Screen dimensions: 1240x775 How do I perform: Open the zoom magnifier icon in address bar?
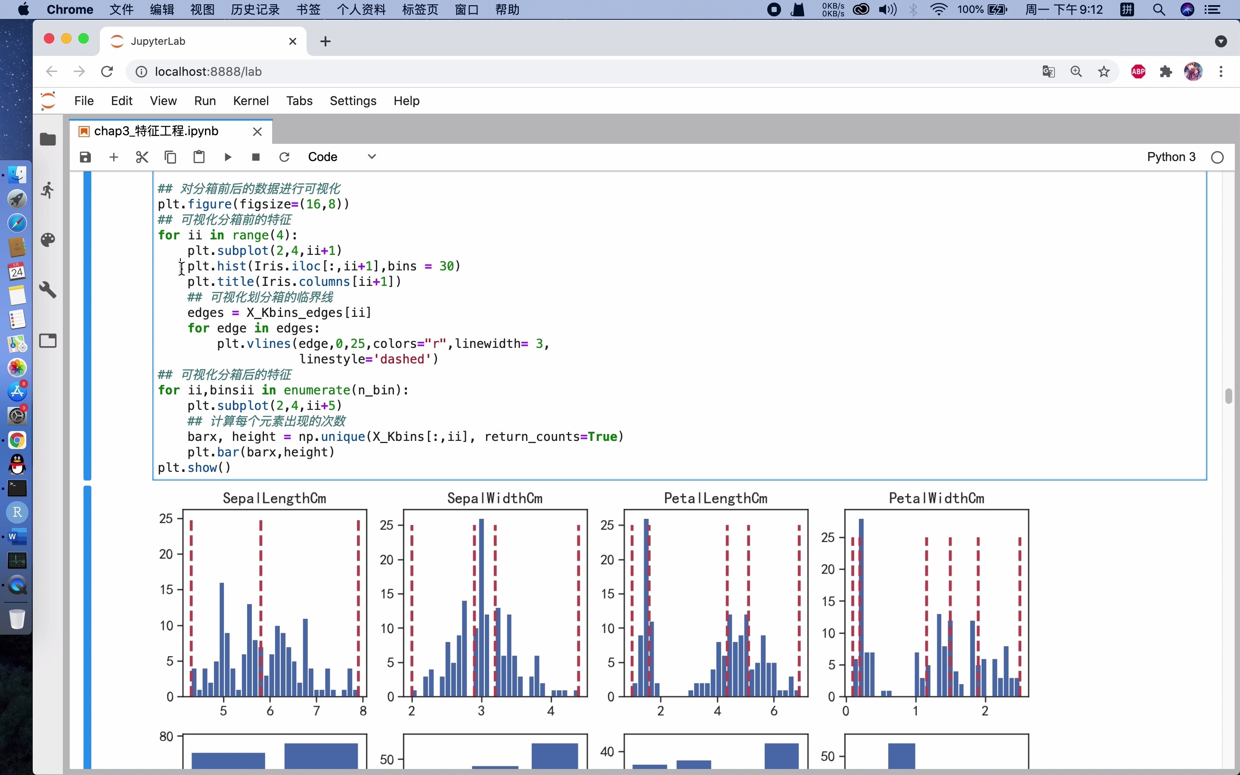1076,72
